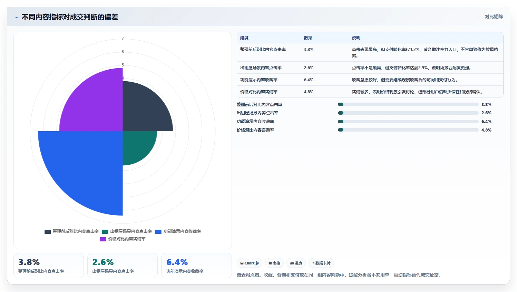Click the description starting 咨询较多

pos(418,92)
